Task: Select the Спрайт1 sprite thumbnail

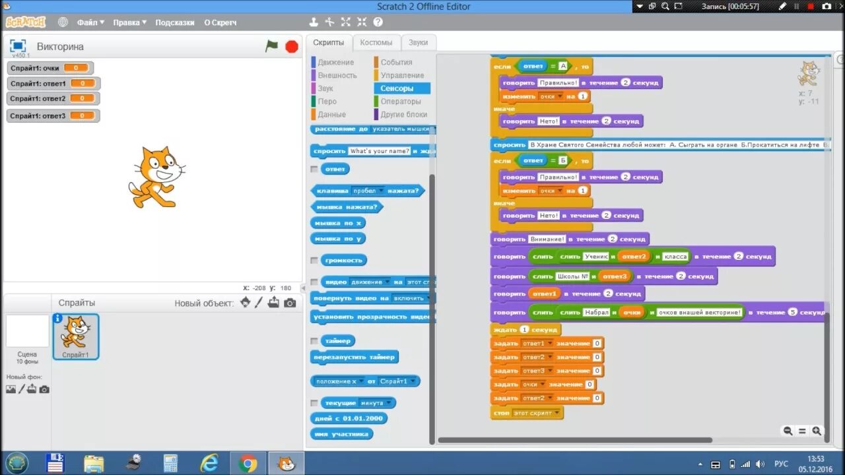Action: click(x=76, y=336)
